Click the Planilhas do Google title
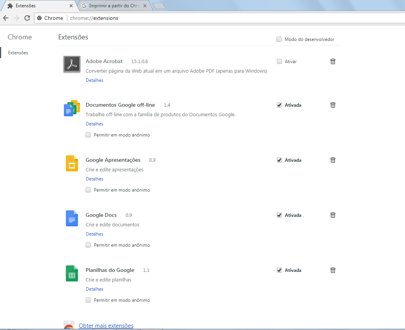The width and height of the screenshot is (405, 330). [110, 270]
